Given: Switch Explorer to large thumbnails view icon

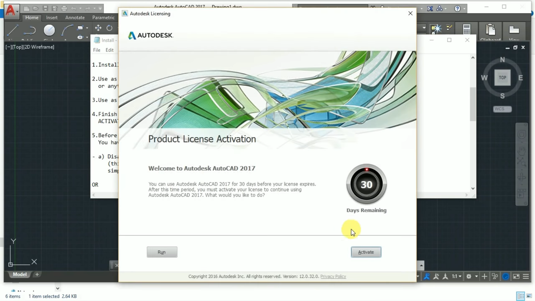Looking at the screenshot, I should (530, 296).
